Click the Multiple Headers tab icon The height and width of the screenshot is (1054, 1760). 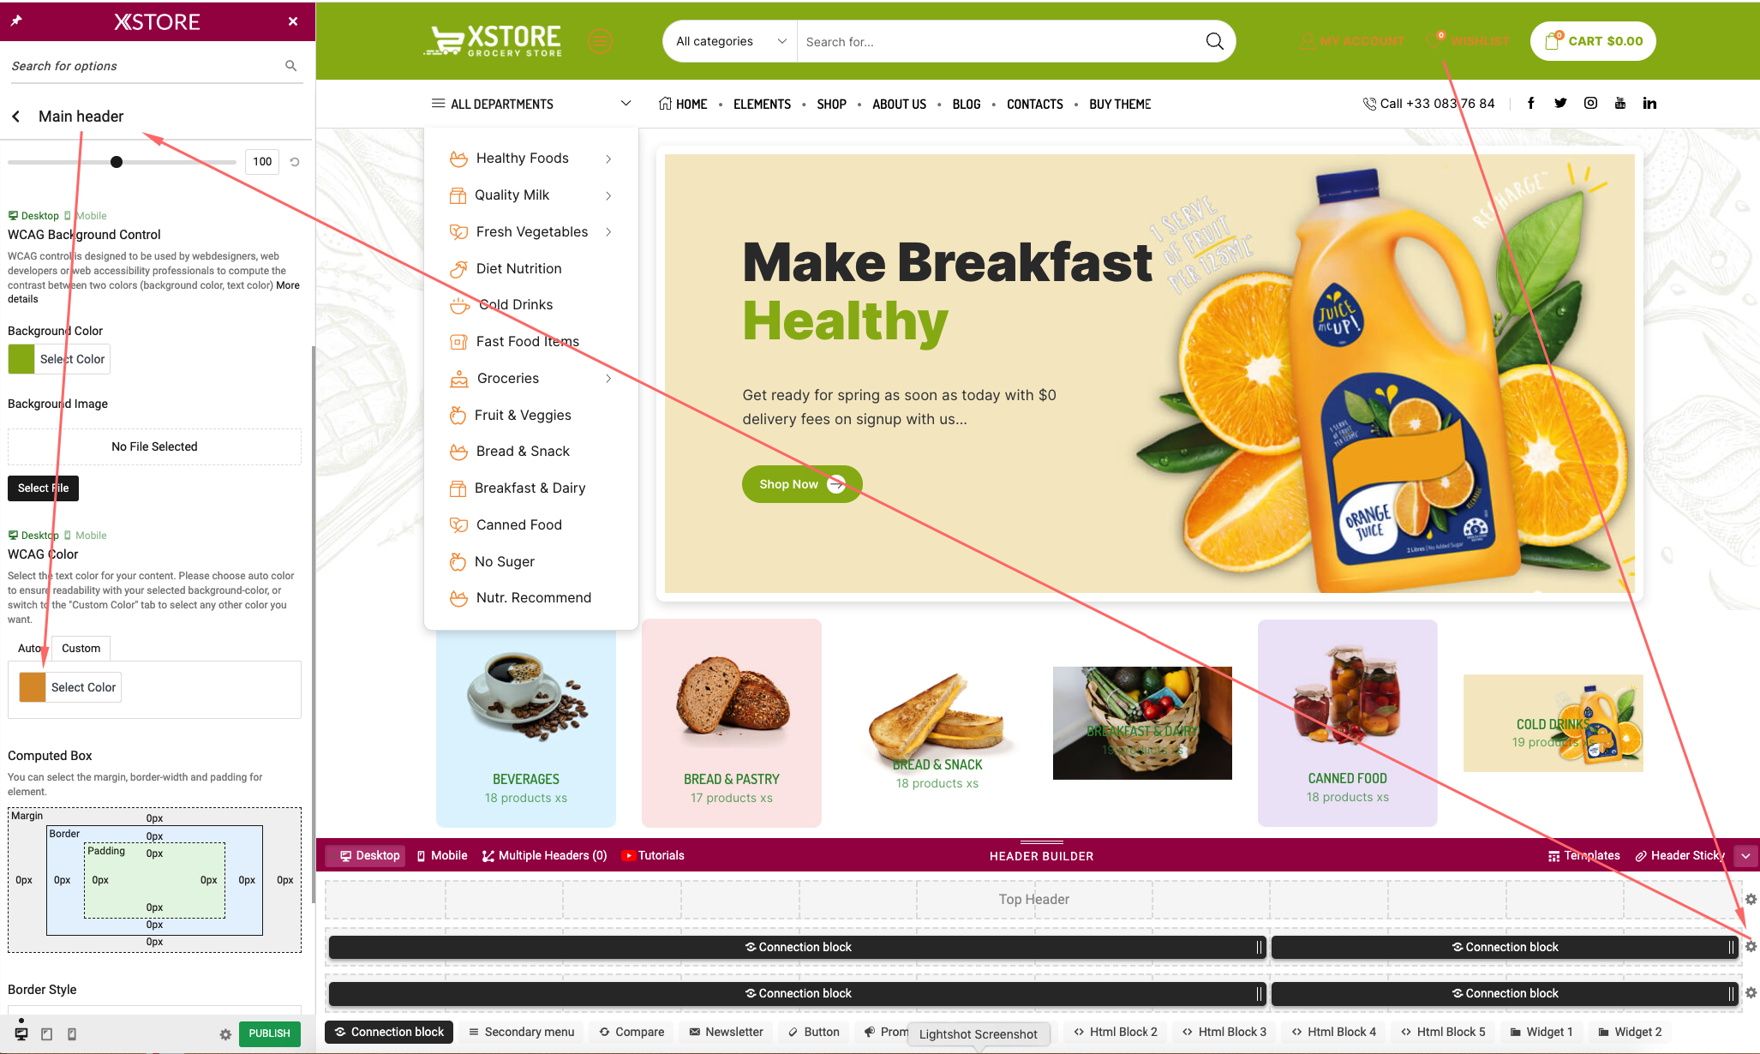pos(489,856)
